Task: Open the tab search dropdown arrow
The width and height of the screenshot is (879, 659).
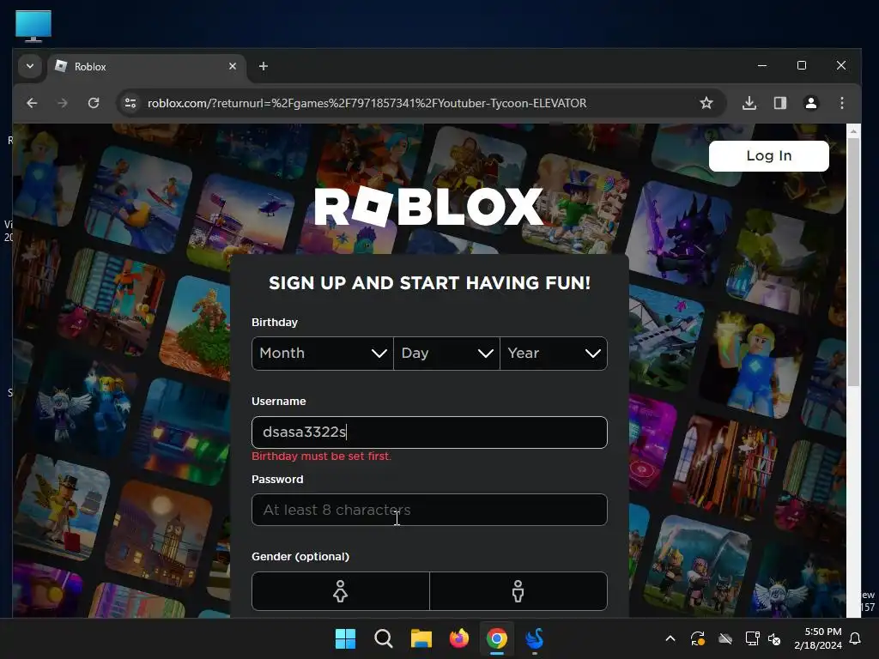Action: point(30,66)
